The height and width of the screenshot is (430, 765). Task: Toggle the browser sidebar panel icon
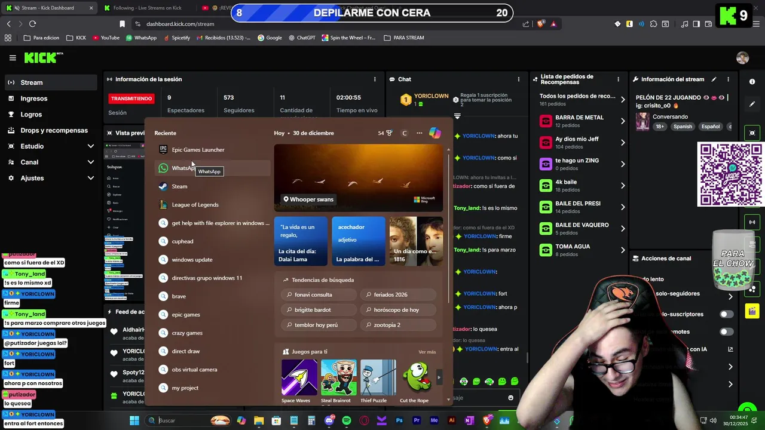click(696, 24)
